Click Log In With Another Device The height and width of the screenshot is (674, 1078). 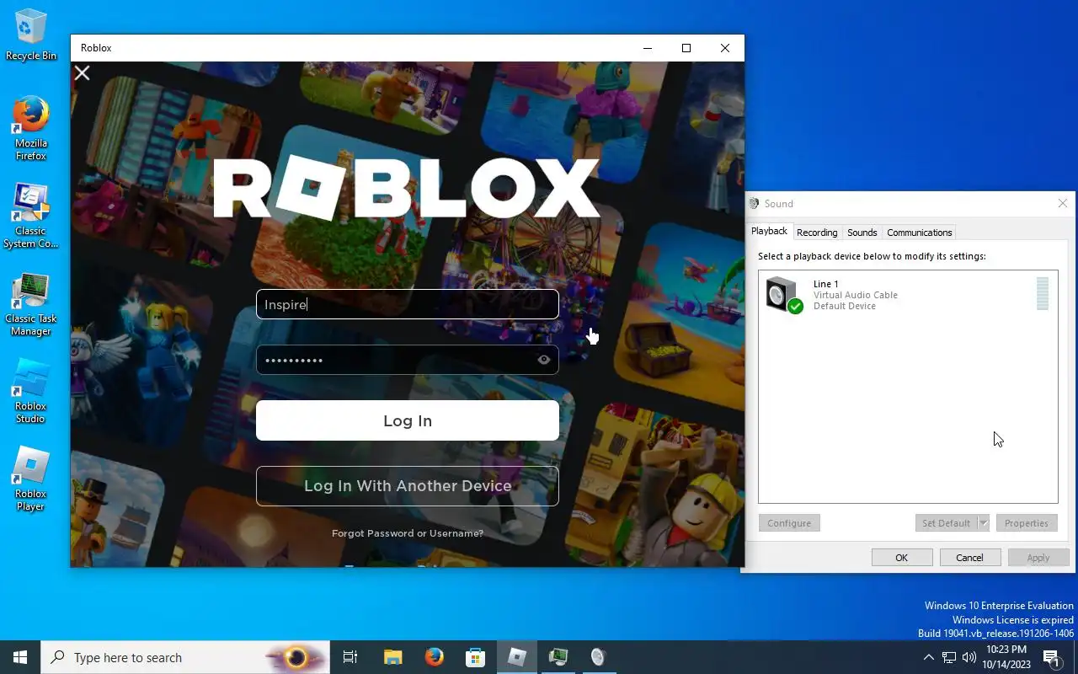coord(408,486)
